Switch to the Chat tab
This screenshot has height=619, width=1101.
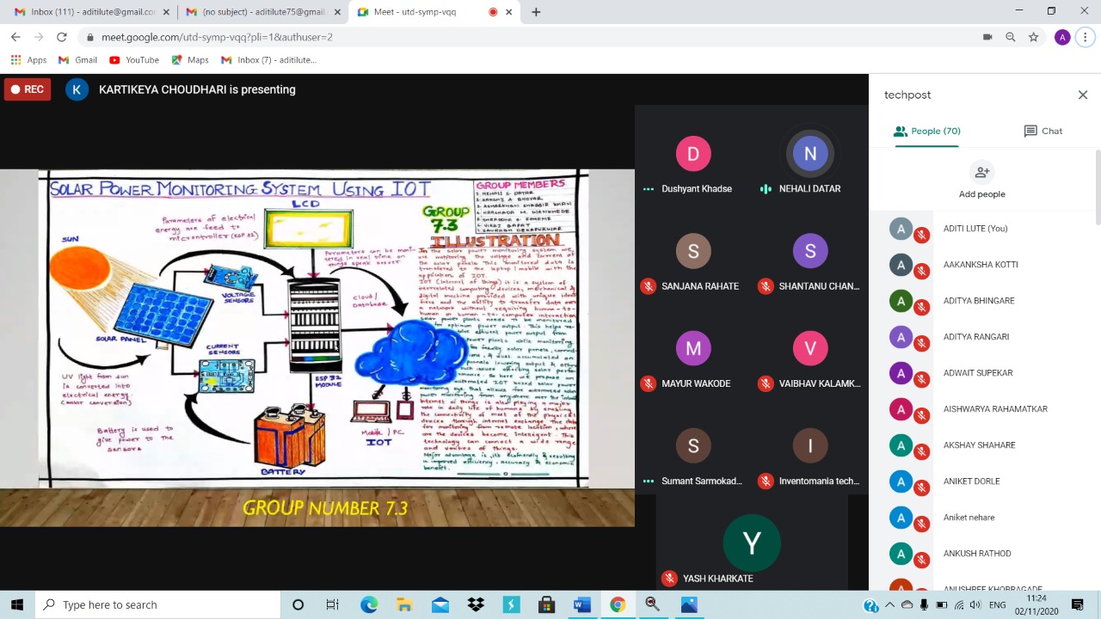[1043, 132]
